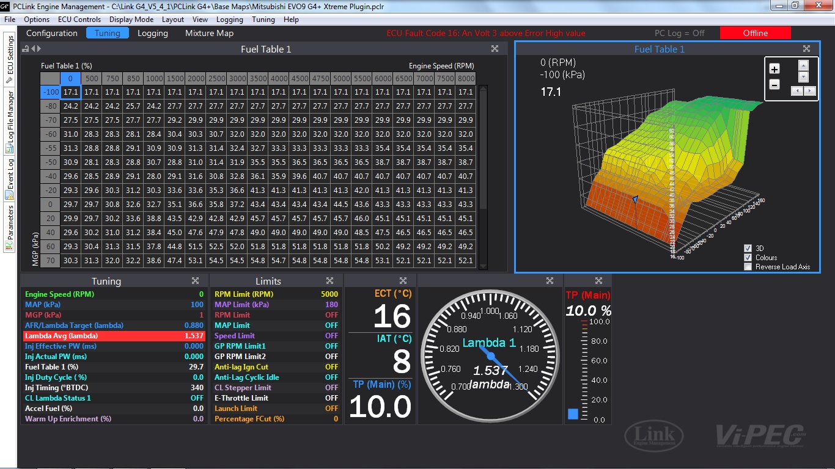Select the 500 RPM column header
This screenshot has width=835, height=469.
coord(92,78)
